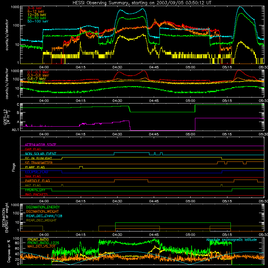Click the yellow FRONT_RATIO legend label
268x268 pixels.
click(x=38, y=240)
